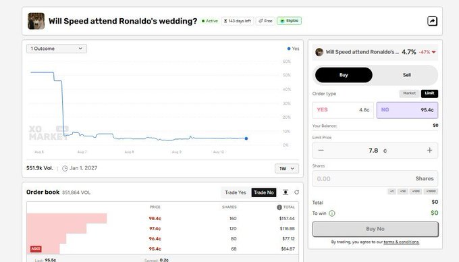Click the 98.4¢ ask price
The height and width of the screenshot is (262, 459).
(x=155, y=218)
